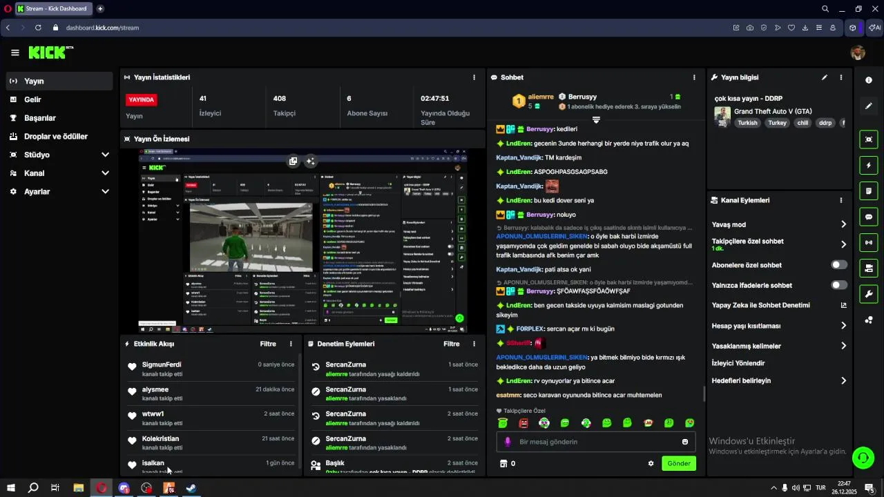Image resolution: width=884 pixels, height=497 pixels.
Task: Open Kanal Eylemleri three-dot menu
Action: pyautogui.click(x=841, y=200)
